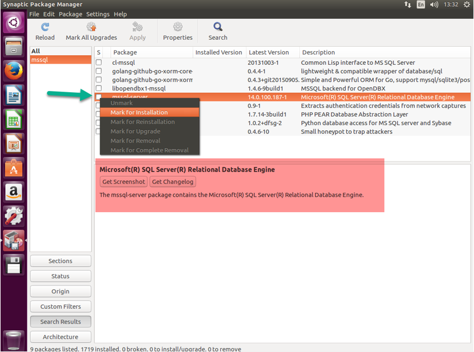Click the Get Screenshot button
The height and width of the screenshot is (352, 474).
pyautogui.click(x=123, y=182)
